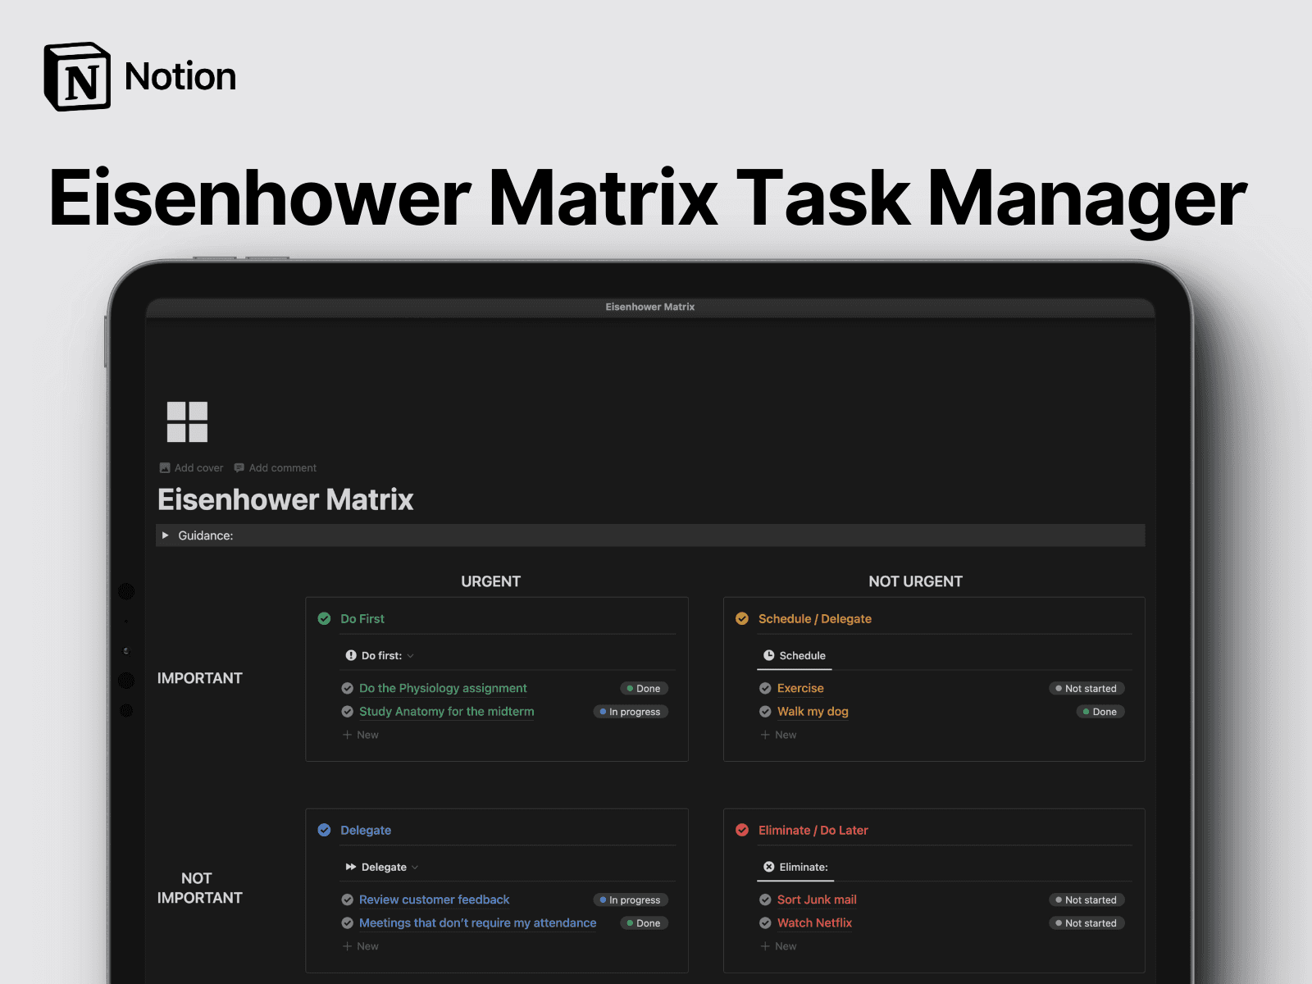
Task: Select the Eliminate: view tab
Action: tap(795, 867)
